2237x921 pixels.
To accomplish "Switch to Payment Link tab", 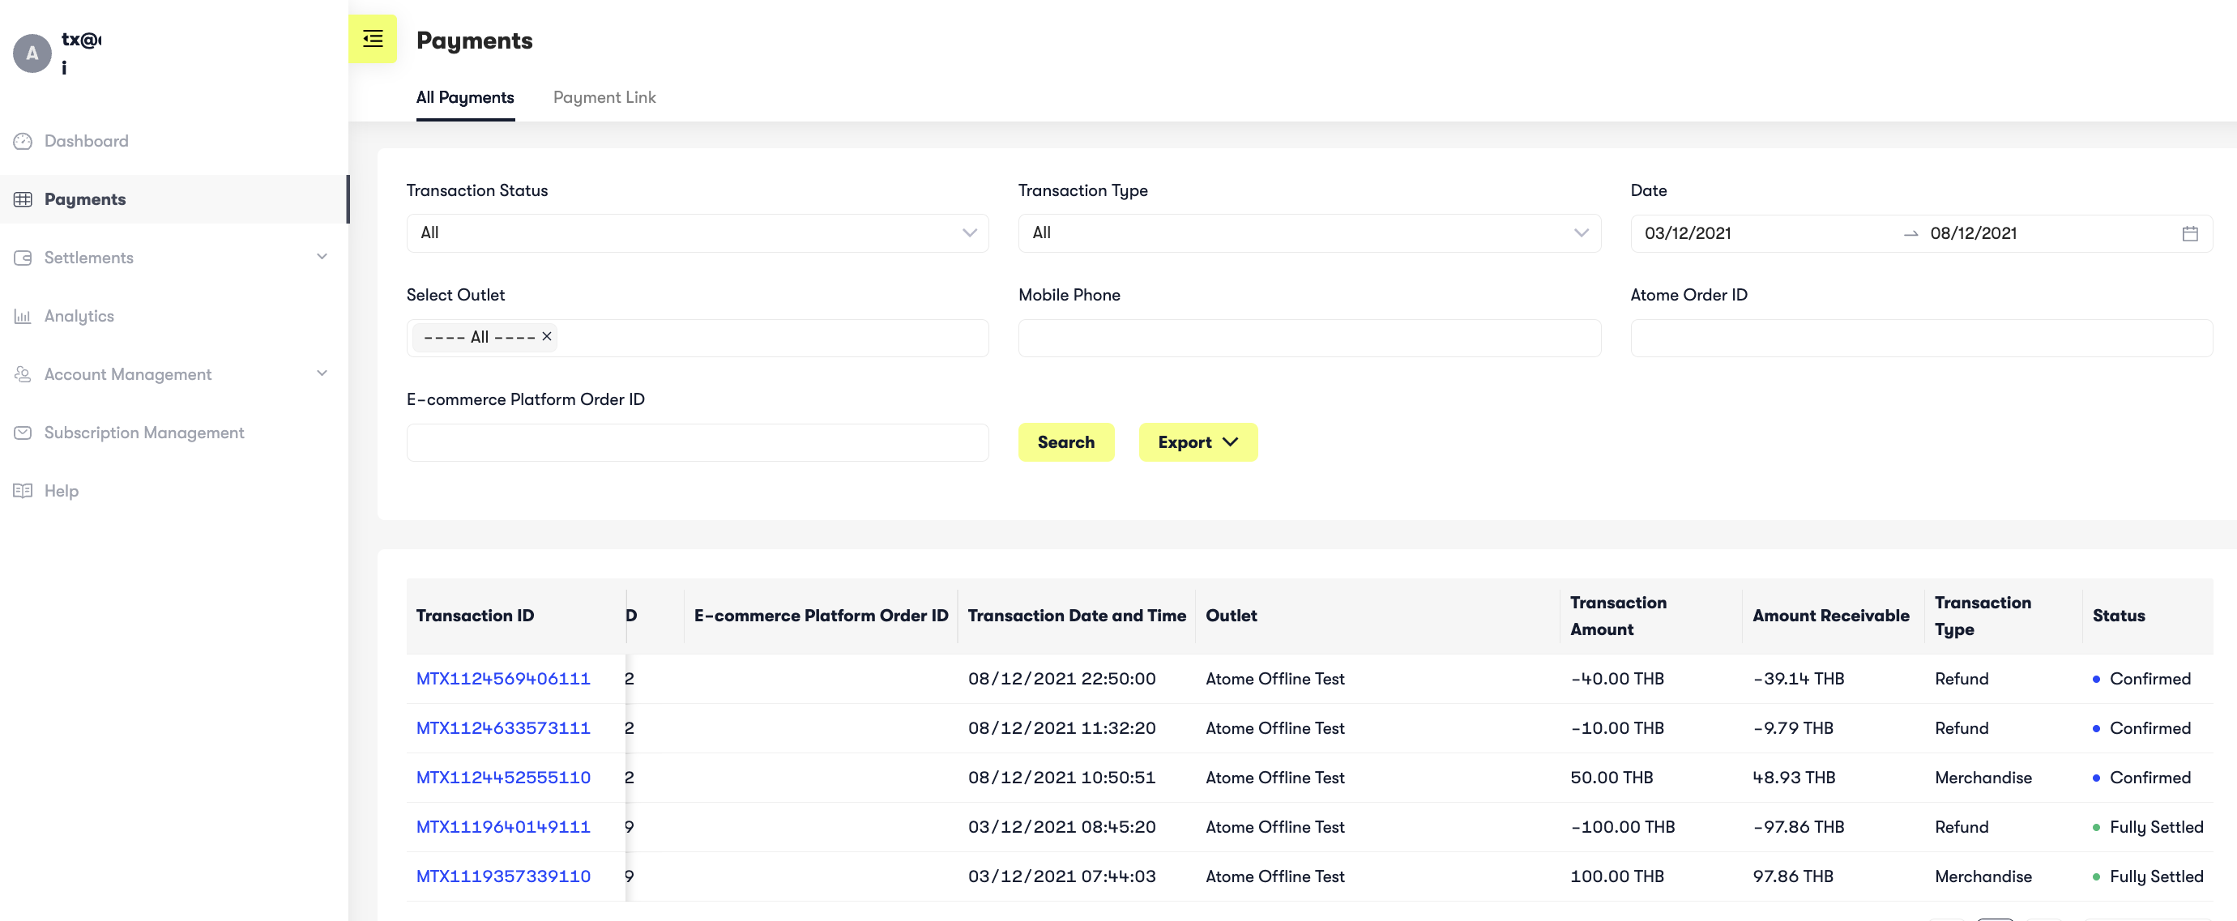I will tap(604, 97).
